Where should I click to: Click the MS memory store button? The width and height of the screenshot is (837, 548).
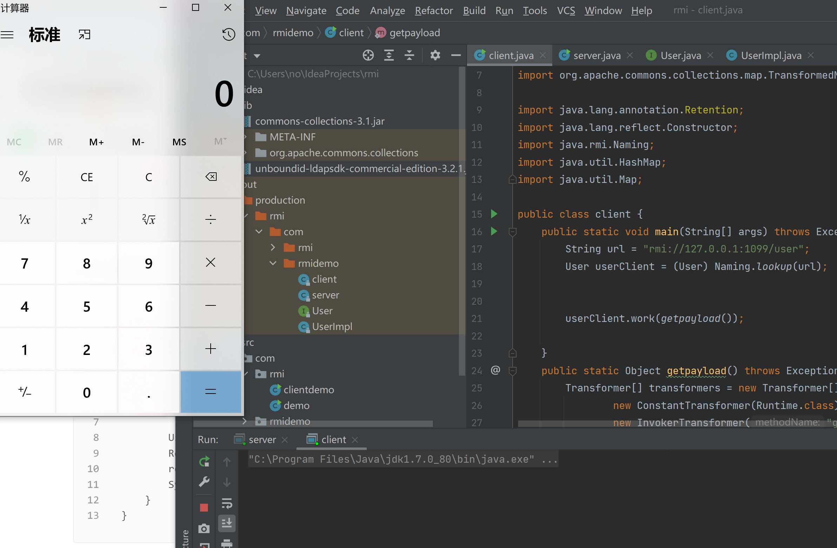coord(179,142)
